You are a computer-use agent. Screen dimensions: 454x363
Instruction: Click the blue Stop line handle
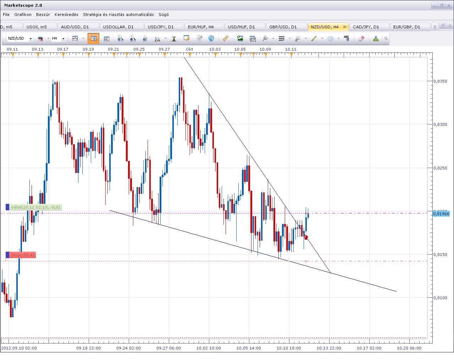click(x=7, y=255)
